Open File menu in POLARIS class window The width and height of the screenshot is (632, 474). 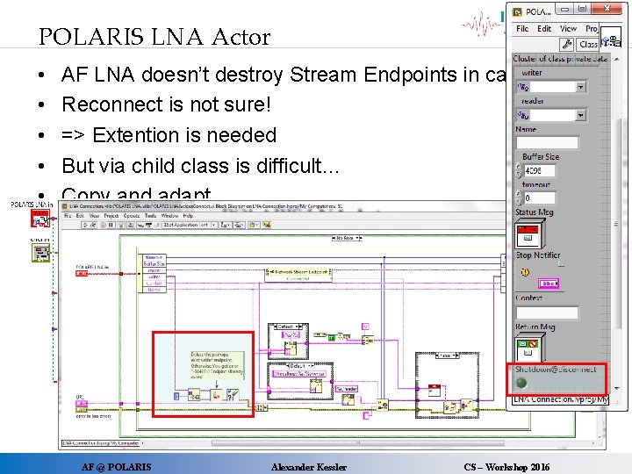522,29
